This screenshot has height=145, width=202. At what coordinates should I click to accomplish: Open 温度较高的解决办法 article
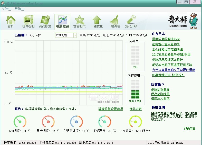pyautogui.click(x=166, y=39)
